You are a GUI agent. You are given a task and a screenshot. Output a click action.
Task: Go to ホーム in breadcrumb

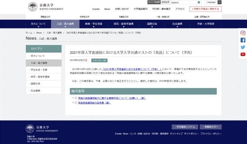(x=29, y=33)
